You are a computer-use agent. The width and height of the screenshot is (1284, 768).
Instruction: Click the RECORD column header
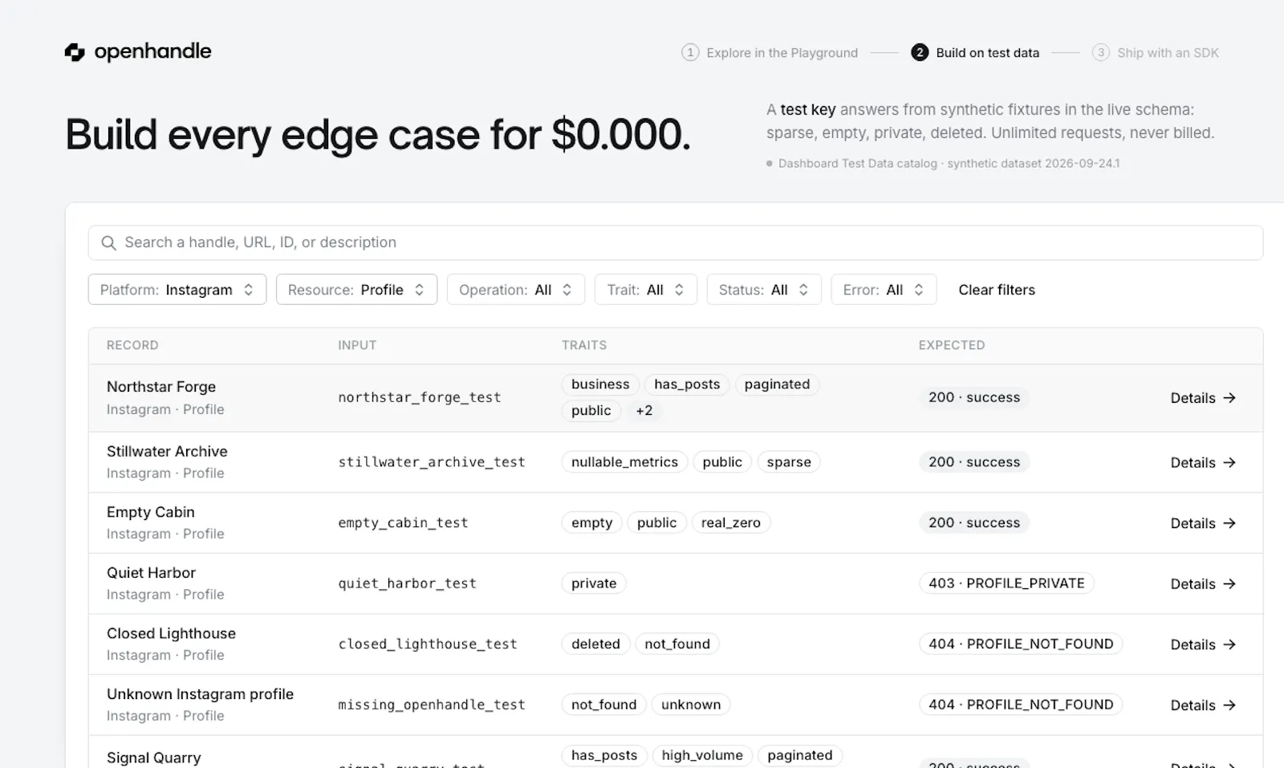(x=132, y=345)
